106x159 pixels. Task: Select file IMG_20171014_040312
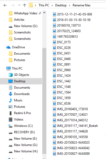72,120
